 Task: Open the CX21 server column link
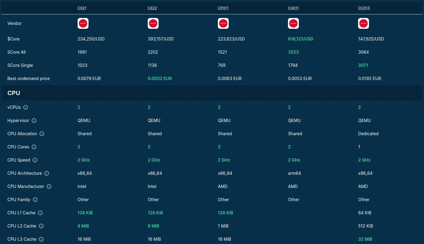click(x=82, y=8)
